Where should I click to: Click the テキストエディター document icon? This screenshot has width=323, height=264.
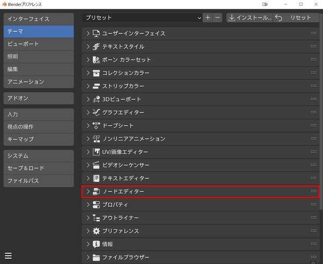(96, 178)
